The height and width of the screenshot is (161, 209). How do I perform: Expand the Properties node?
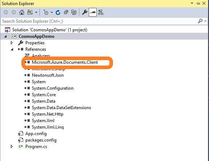tap(12, 43)
